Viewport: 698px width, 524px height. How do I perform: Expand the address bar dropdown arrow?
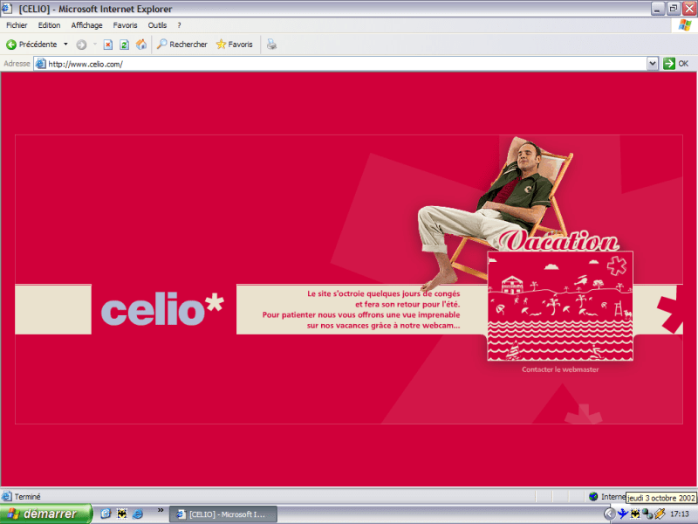652,64
